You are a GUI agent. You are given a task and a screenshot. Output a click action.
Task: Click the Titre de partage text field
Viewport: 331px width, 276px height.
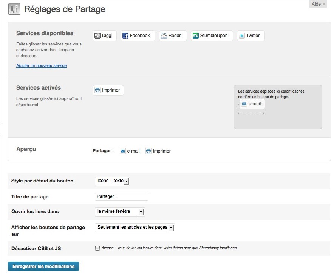121,196
